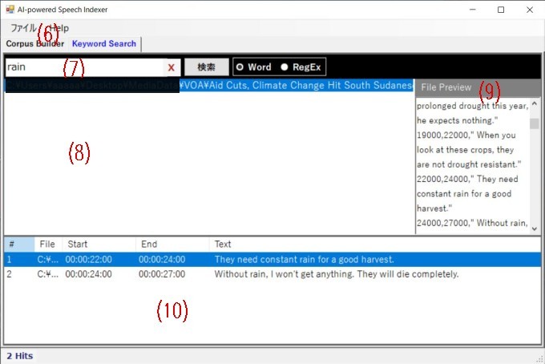Click preview line '22000,24000," They need'
Viewport: 545px width, 364px height.
tap(467, 179)
